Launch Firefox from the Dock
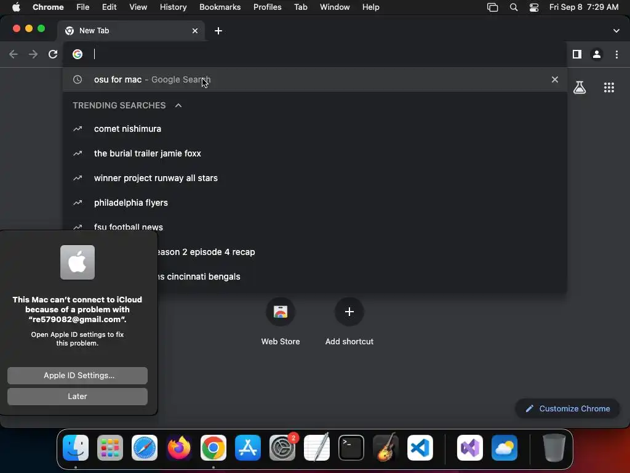Viewport: 630px width, 473px height. coord(179,448)
